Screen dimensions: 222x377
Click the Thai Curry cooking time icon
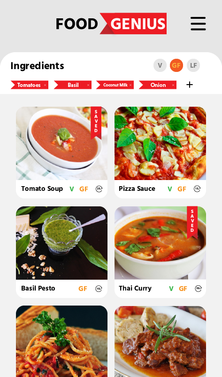click(x=198, y=289)
